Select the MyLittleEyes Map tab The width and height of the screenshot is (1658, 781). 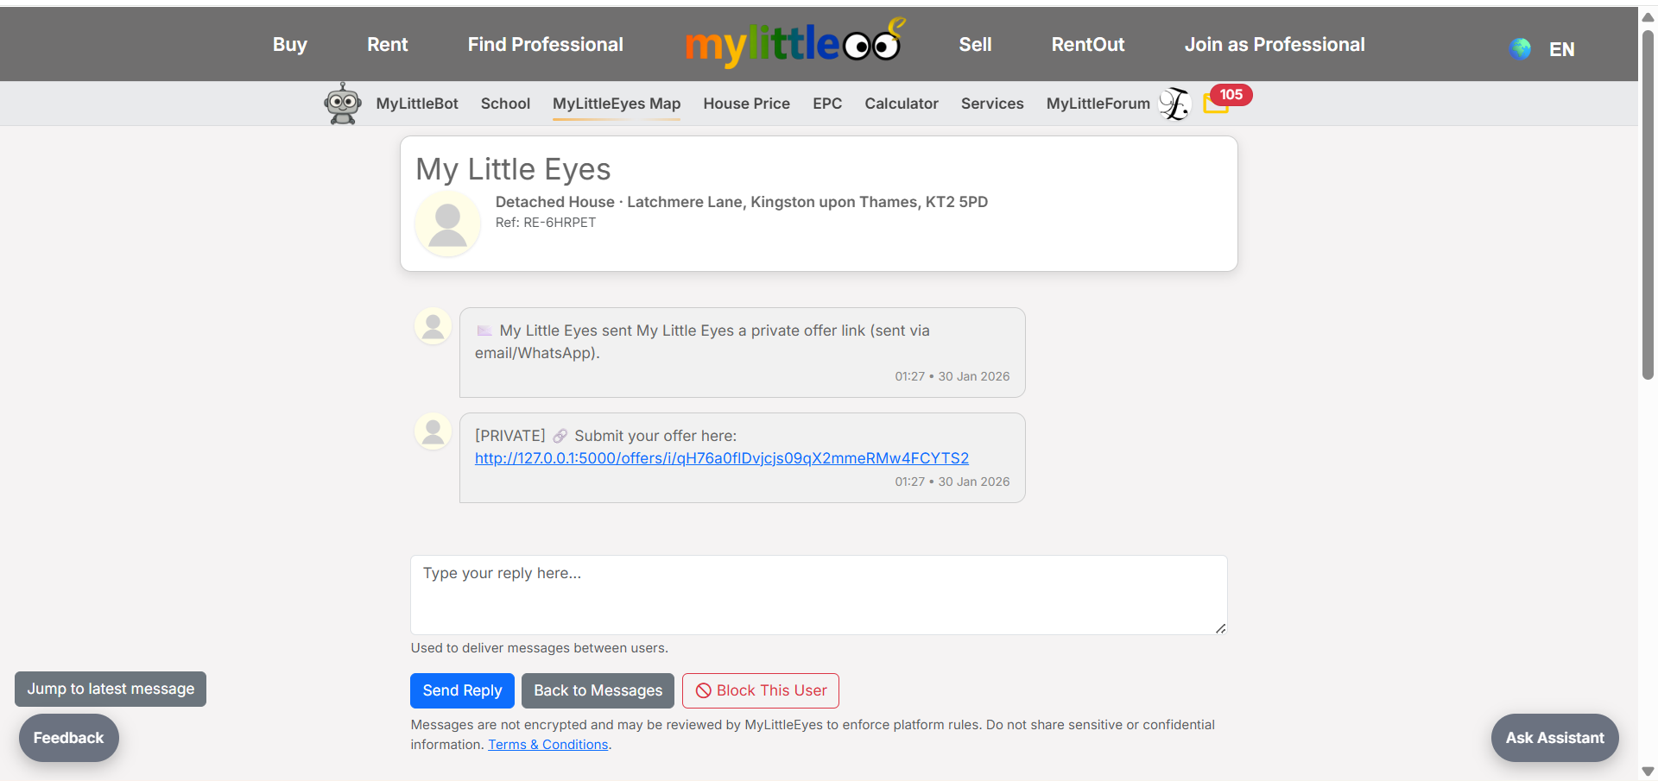coord(617,104)
